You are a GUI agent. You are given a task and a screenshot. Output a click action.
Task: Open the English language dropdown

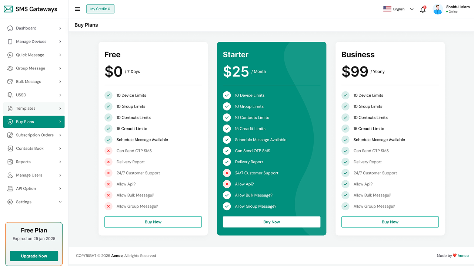(398, 9)
